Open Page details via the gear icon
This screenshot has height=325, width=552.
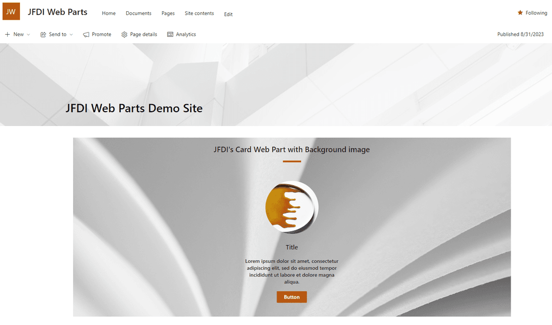(124, 34)
